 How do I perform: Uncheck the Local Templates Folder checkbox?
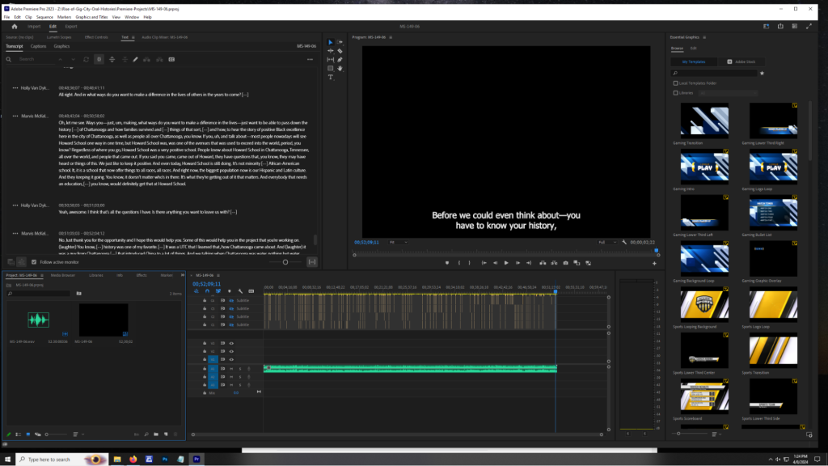676,83
